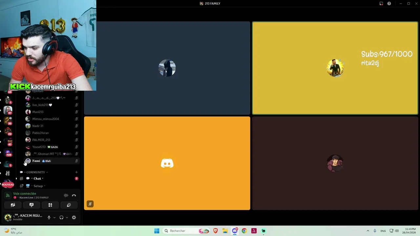Open the server icon with 22 badge
The width and height of the screenshot is (420, 236).
(8, 131)
